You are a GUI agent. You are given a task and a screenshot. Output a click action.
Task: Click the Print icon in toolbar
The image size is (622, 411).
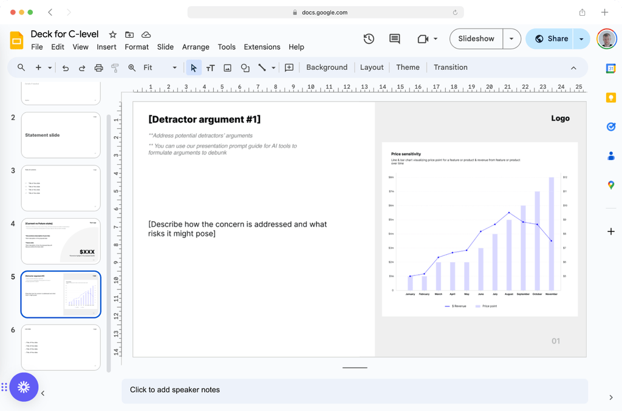(x=98, y=67)
